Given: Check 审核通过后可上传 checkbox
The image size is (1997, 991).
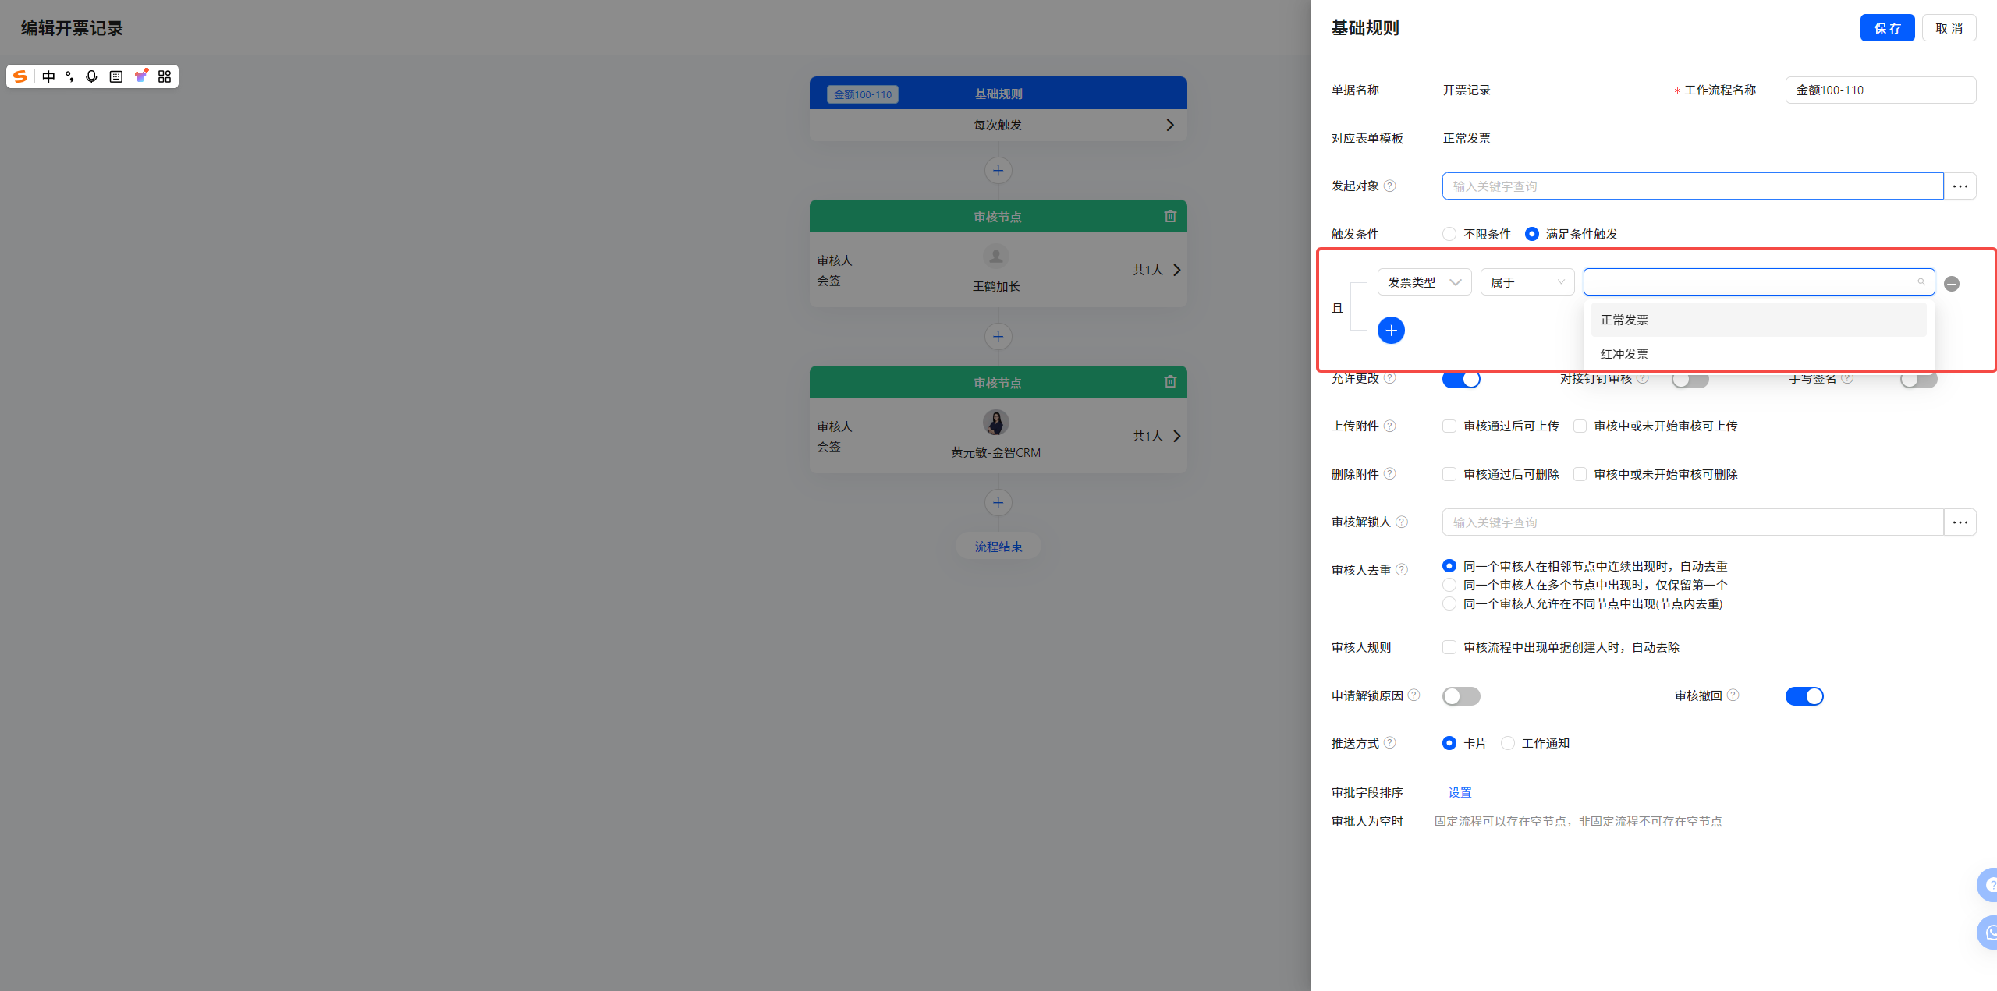Looking at the screenshot, I should pos(1449,426).
